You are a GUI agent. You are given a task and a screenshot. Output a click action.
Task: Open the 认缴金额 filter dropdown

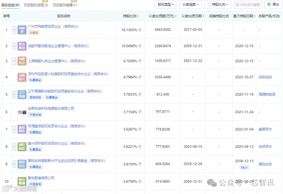[x=191, y=4]
